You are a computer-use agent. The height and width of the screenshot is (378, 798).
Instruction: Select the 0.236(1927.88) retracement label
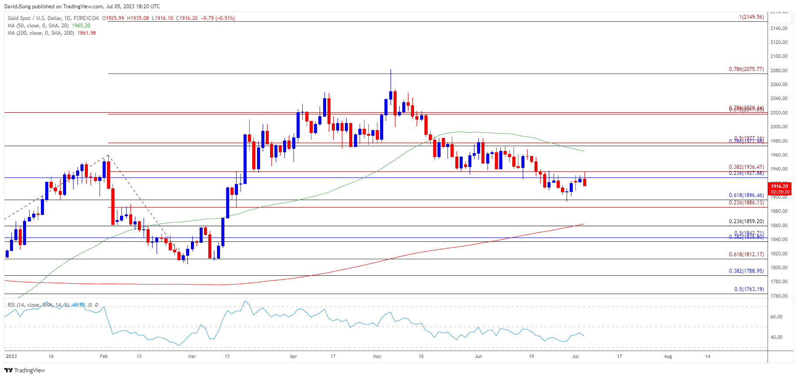(746, 173)
